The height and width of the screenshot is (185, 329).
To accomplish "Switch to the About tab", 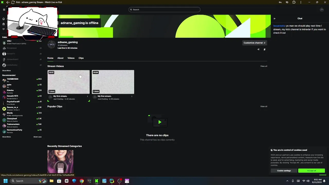I will click(60, 58).
